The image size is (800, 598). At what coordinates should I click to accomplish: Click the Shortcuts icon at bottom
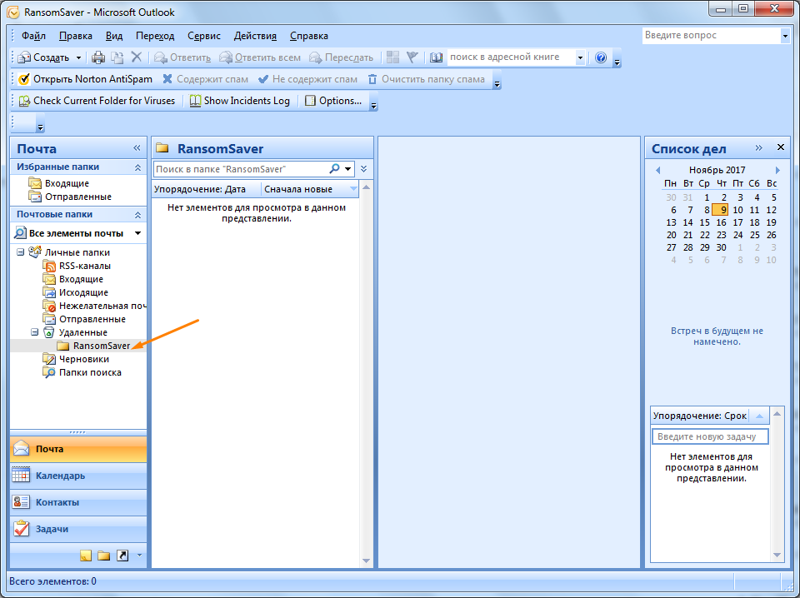pyautogui.click(x=122, y=556)
